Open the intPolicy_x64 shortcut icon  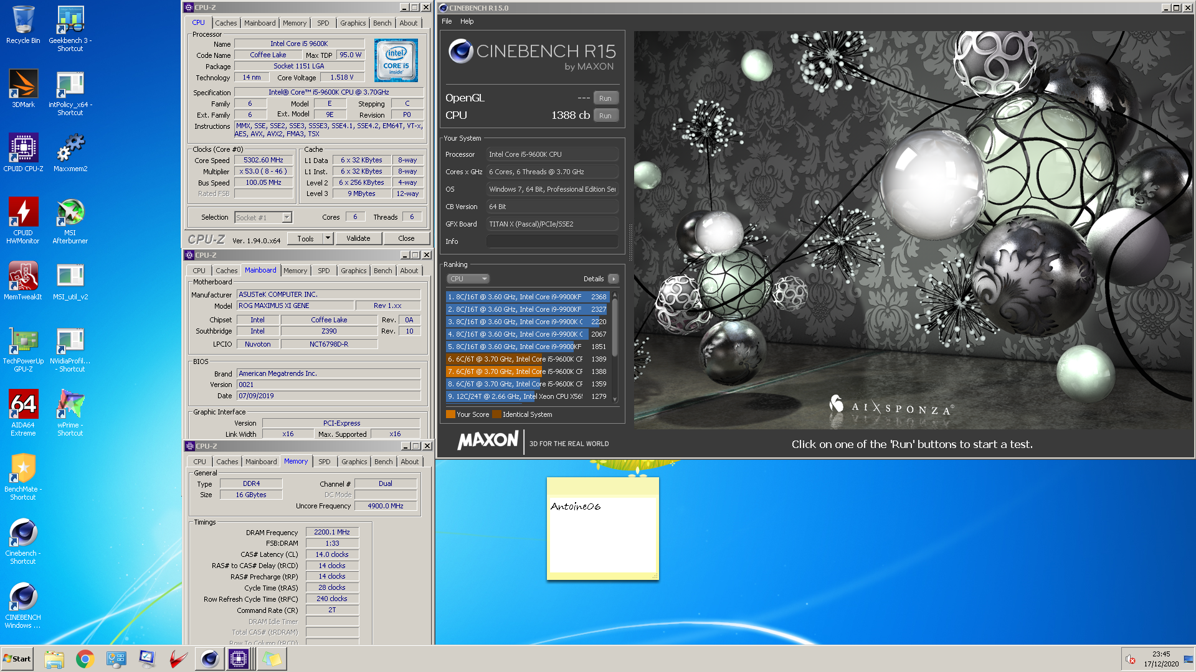coord(70,93)
